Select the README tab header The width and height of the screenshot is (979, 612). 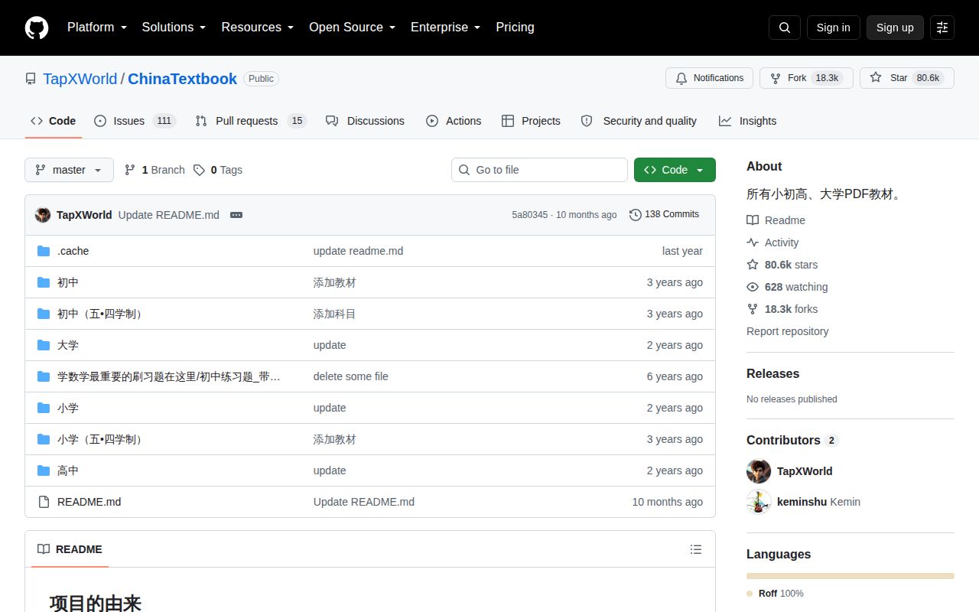(x=70, y=549)
